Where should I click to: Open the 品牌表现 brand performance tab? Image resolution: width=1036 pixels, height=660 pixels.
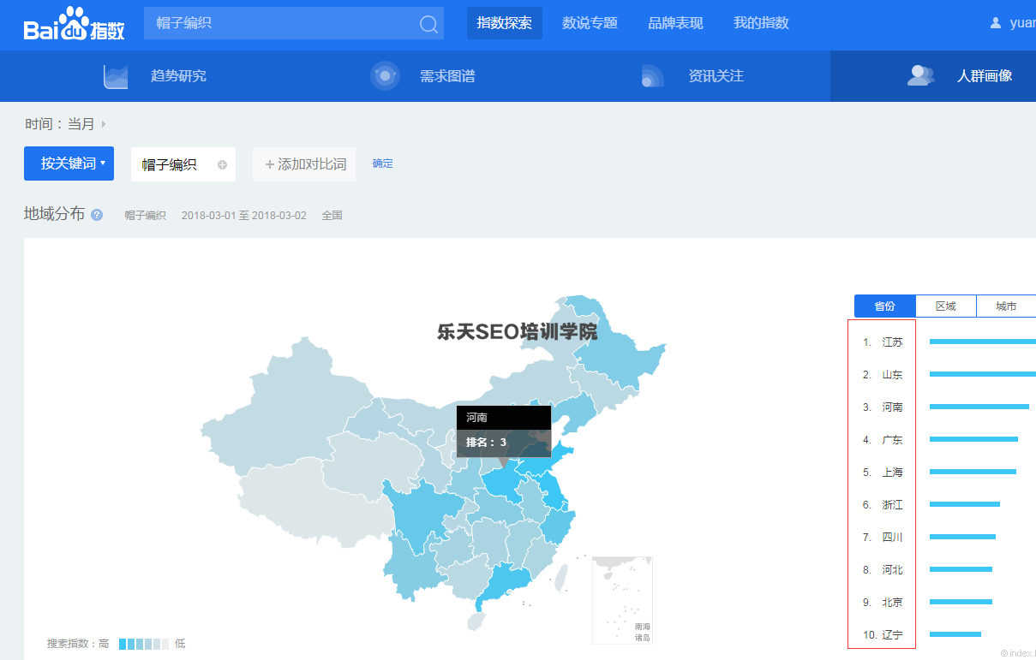coord(676,23)
